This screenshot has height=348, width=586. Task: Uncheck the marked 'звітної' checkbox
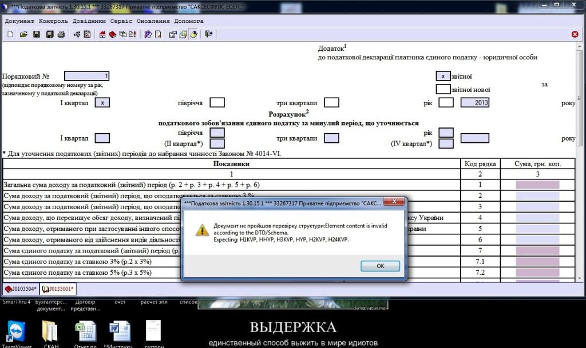(442, 76)
